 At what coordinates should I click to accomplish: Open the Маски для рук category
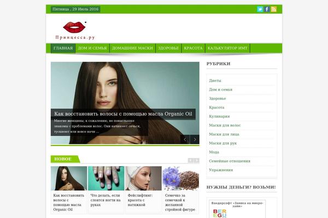point(223,143)
